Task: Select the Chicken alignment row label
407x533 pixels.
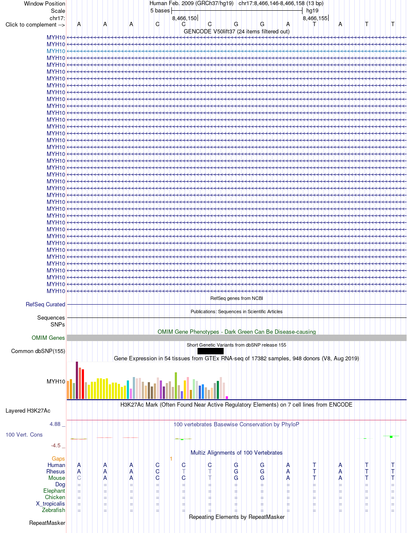Action: [x=55, y=497]
